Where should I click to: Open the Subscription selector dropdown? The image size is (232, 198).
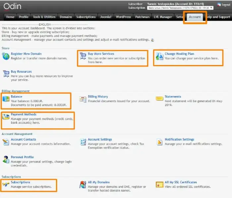[x=180, y=8]
